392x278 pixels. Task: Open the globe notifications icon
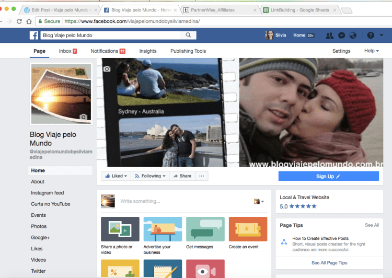(353, 36)
